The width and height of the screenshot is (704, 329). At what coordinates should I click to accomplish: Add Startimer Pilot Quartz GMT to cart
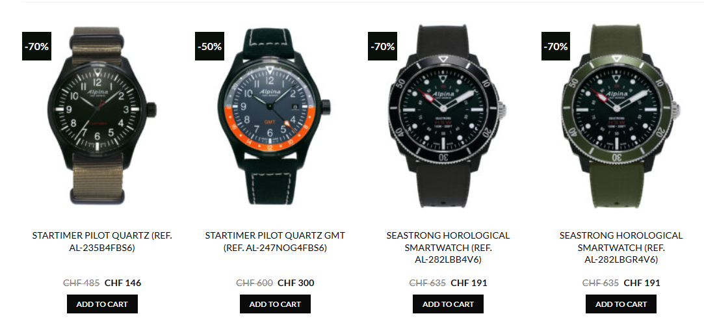(275, 304)
